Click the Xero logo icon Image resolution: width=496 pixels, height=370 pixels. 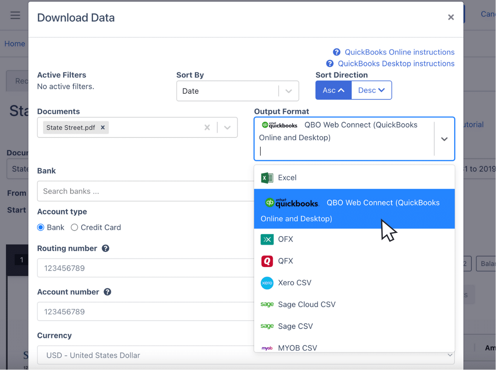(x=267, y=283)
